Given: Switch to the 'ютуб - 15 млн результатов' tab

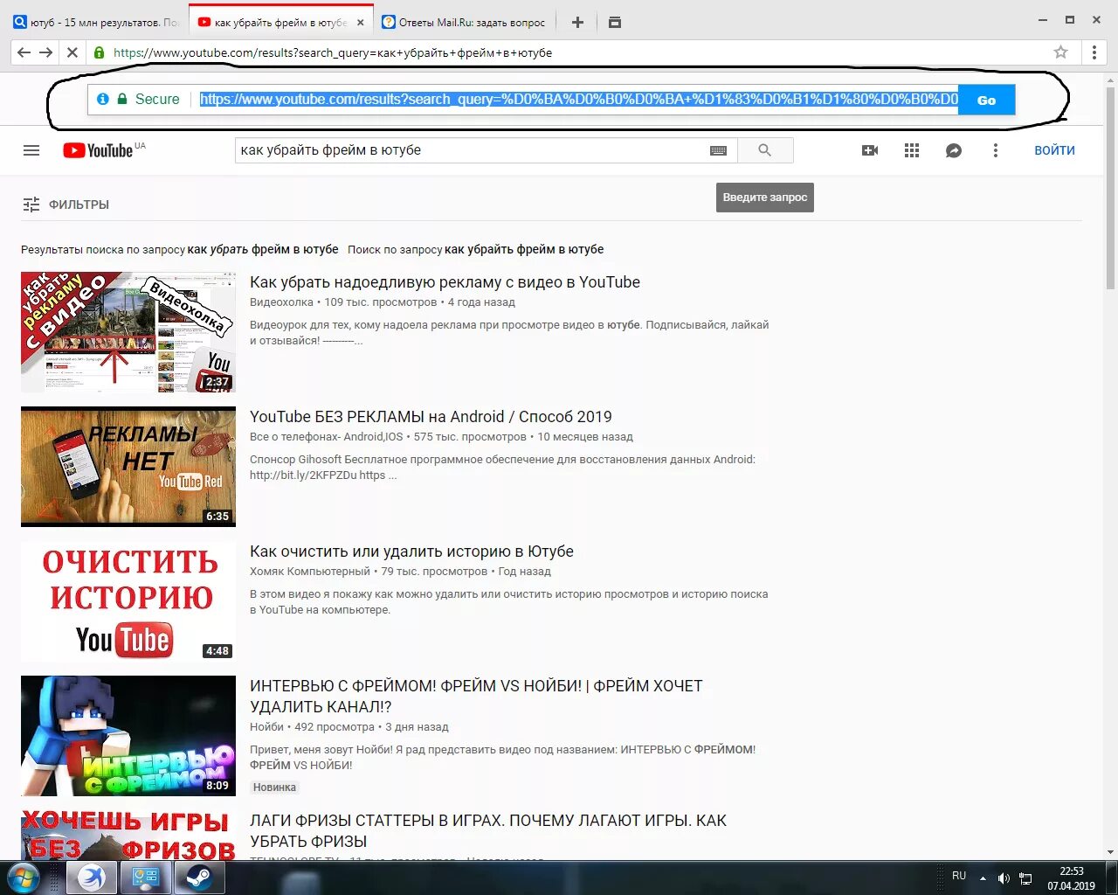Looking at the screenshot, I should [x=96, y=23].
